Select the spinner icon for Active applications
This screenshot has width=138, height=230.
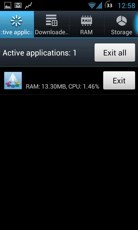click(16, 21)
